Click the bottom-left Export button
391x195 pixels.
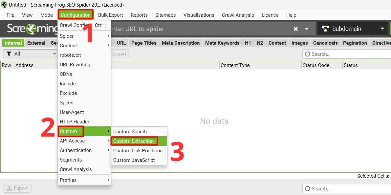click(x=17, y=188)
